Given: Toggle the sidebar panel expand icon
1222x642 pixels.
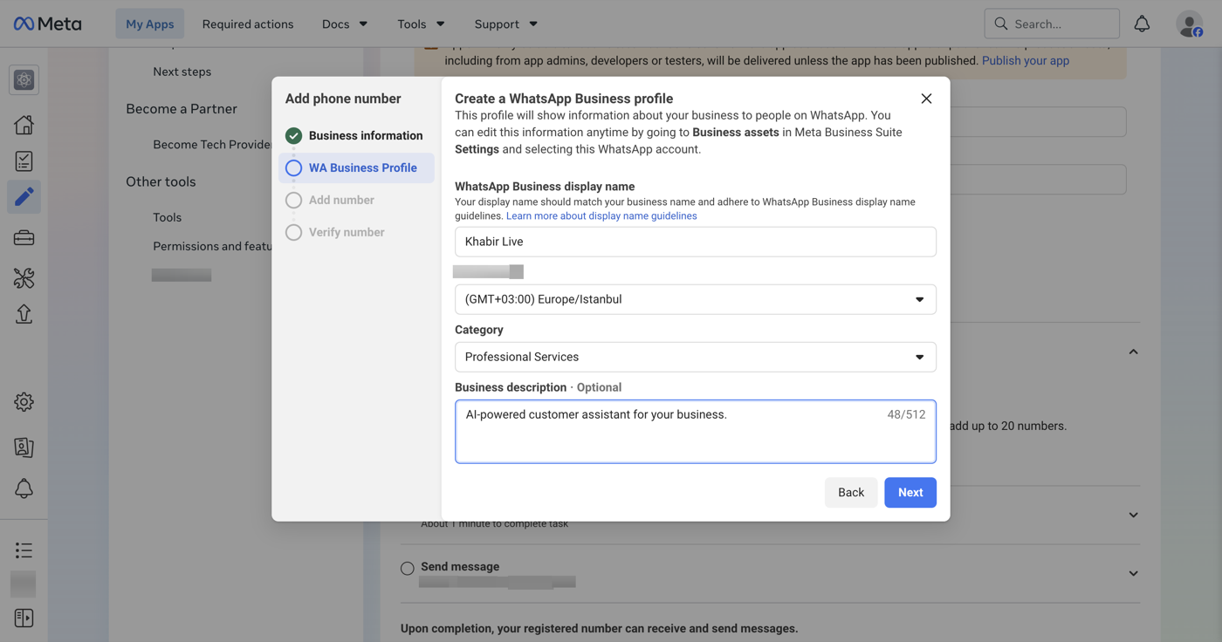Looking at the screenshot, I should tap(24, 618).
